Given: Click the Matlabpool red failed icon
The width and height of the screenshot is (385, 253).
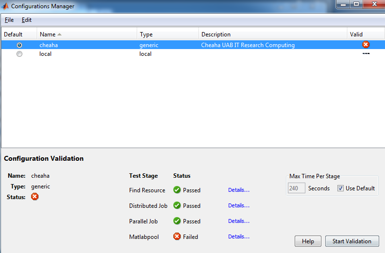Looking at the screenshot, I should pos(177,236).
